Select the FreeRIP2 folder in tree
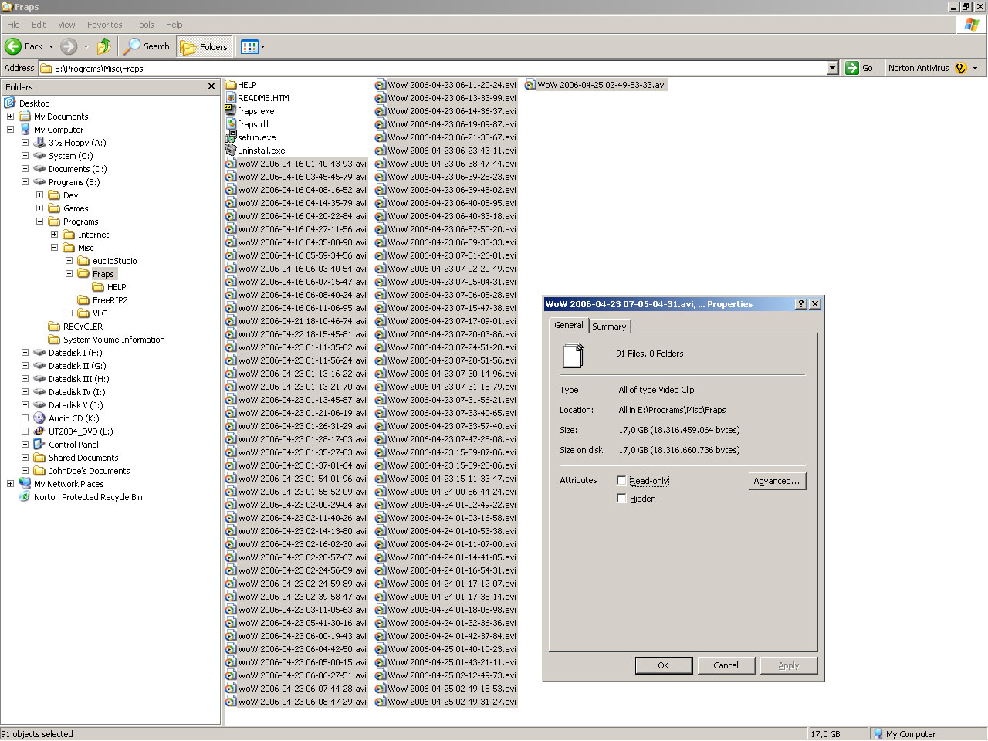Image resolution: width=988 pixels, height=741 pixels. 110,300
